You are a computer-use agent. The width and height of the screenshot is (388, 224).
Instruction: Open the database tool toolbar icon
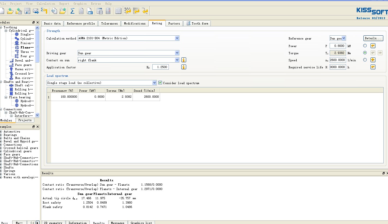[100, 11]
